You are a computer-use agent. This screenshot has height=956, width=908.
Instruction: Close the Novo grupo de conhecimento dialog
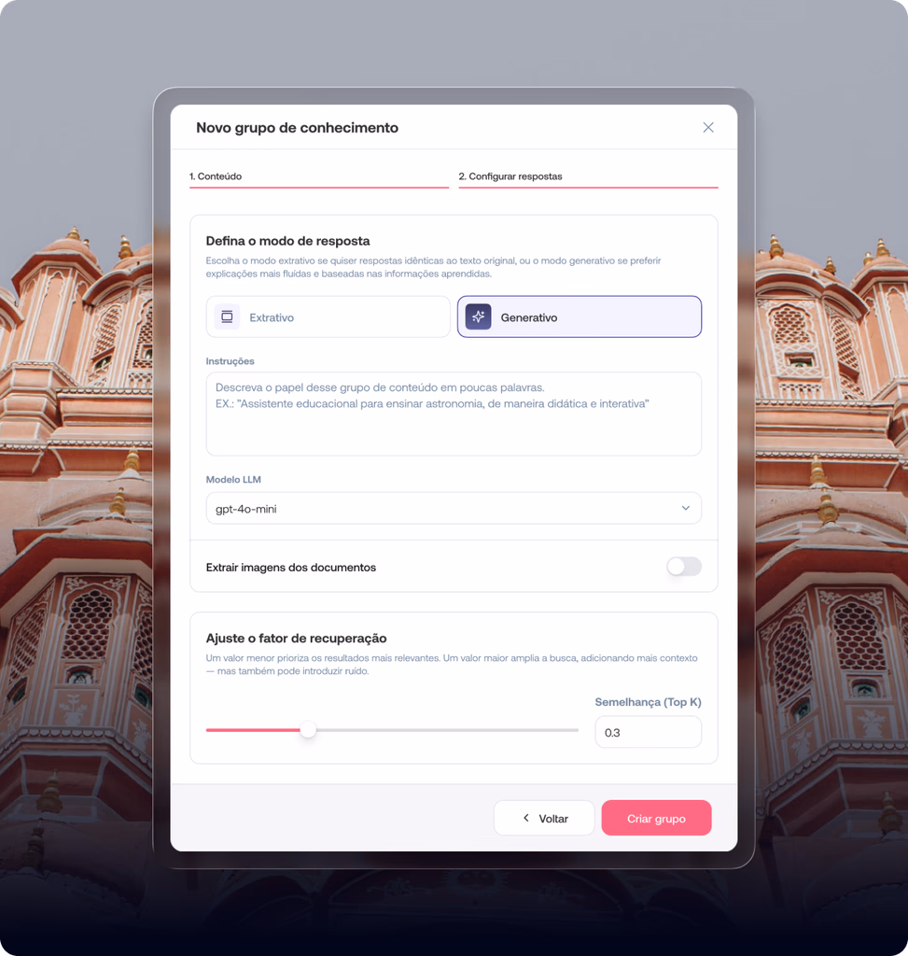708,128
